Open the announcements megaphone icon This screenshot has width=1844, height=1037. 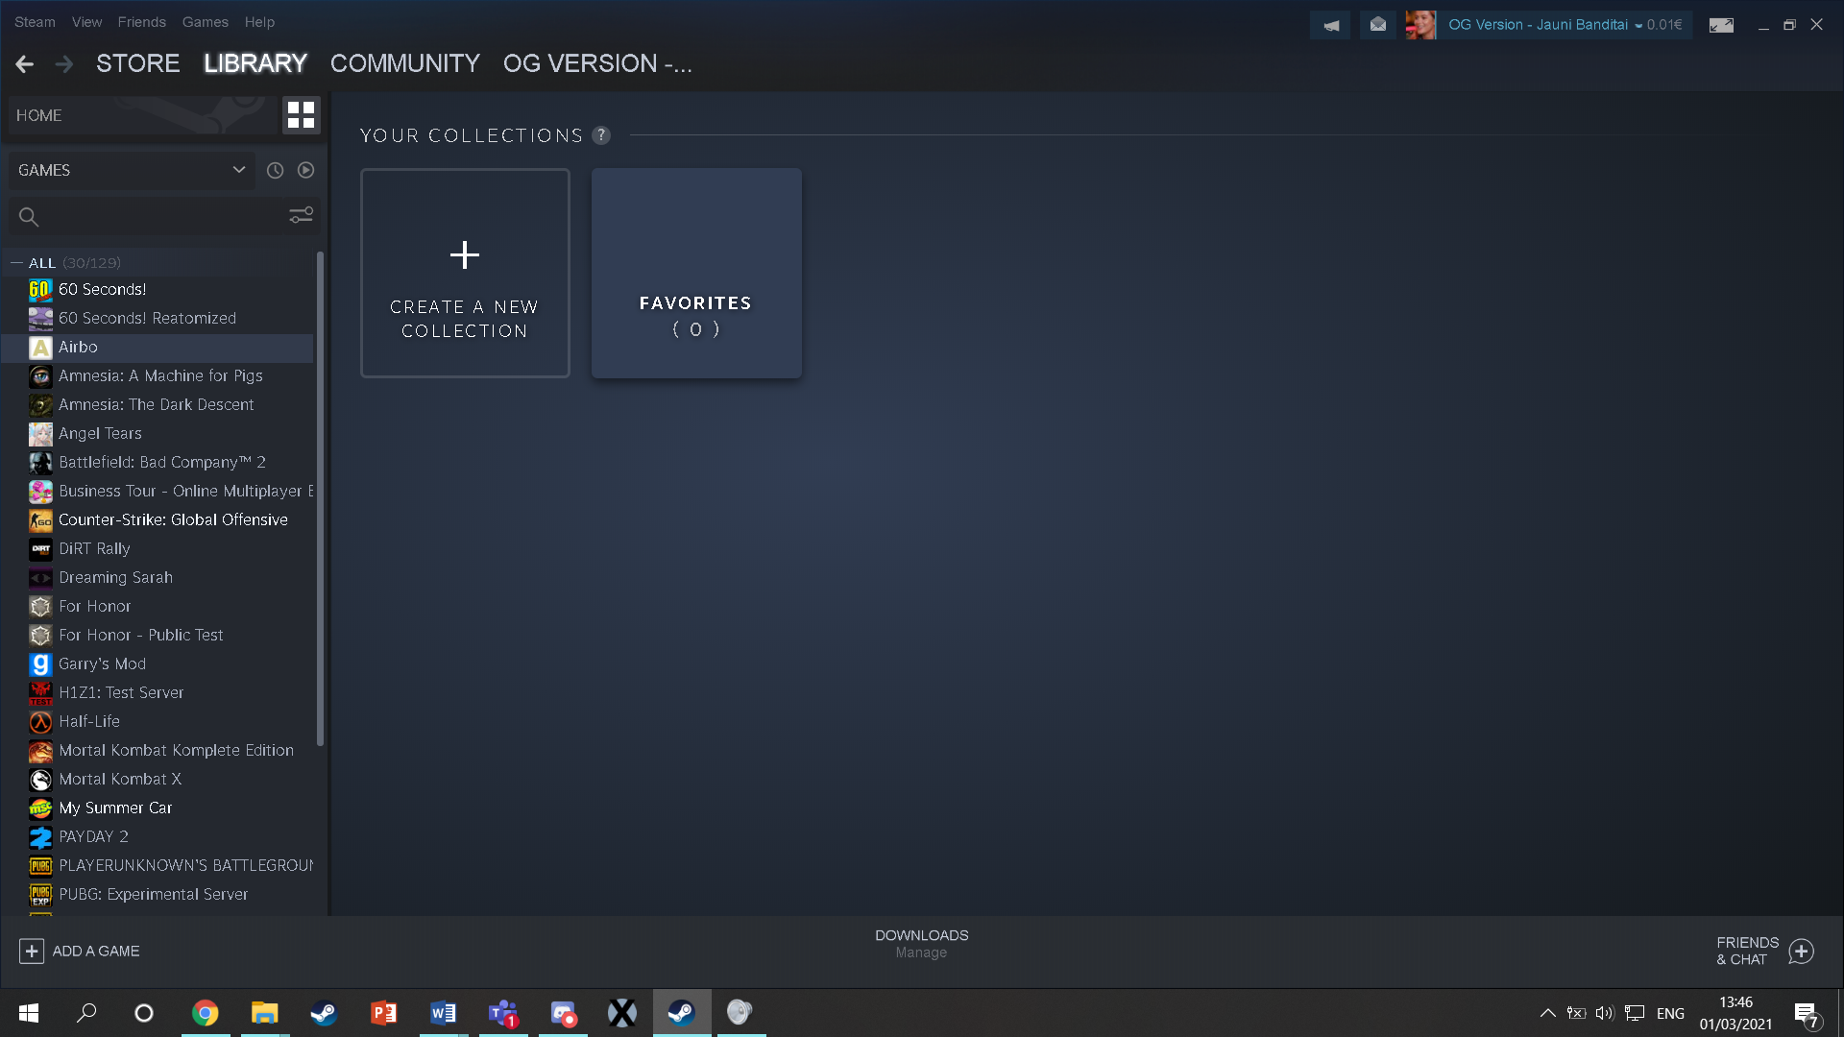point(1330,25)
